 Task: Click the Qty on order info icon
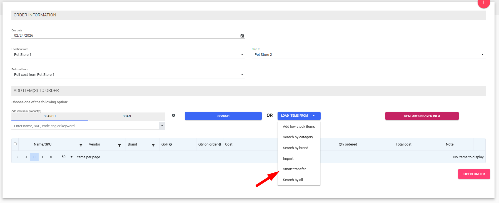pos(220,144)
